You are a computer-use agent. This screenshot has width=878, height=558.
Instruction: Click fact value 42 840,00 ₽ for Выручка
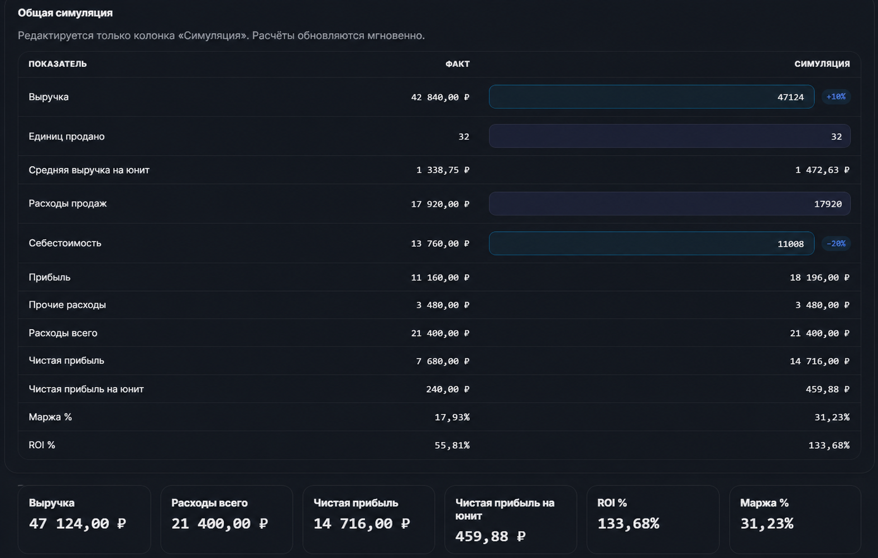440,97
